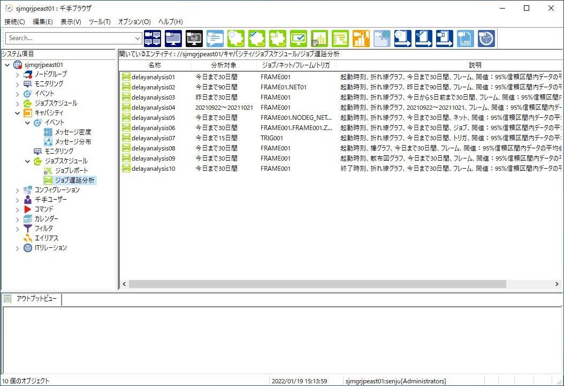Expand the コンフィグレーション tree node

pyautogui.click(x=17, y=190)
